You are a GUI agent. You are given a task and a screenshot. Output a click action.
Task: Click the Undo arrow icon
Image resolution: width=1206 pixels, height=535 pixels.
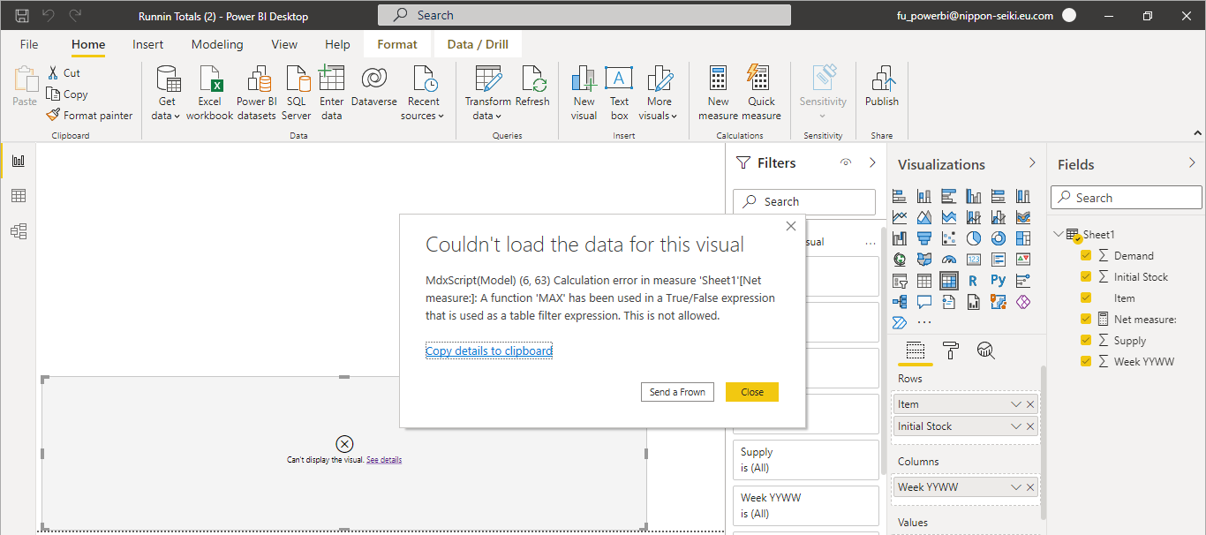pyautogui.click(x=49, y=15)
